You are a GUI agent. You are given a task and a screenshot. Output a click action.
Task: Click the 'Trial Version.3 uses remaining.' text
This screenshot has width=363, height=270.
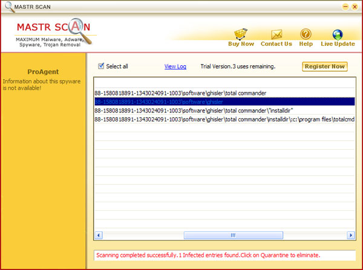point(238,66)
